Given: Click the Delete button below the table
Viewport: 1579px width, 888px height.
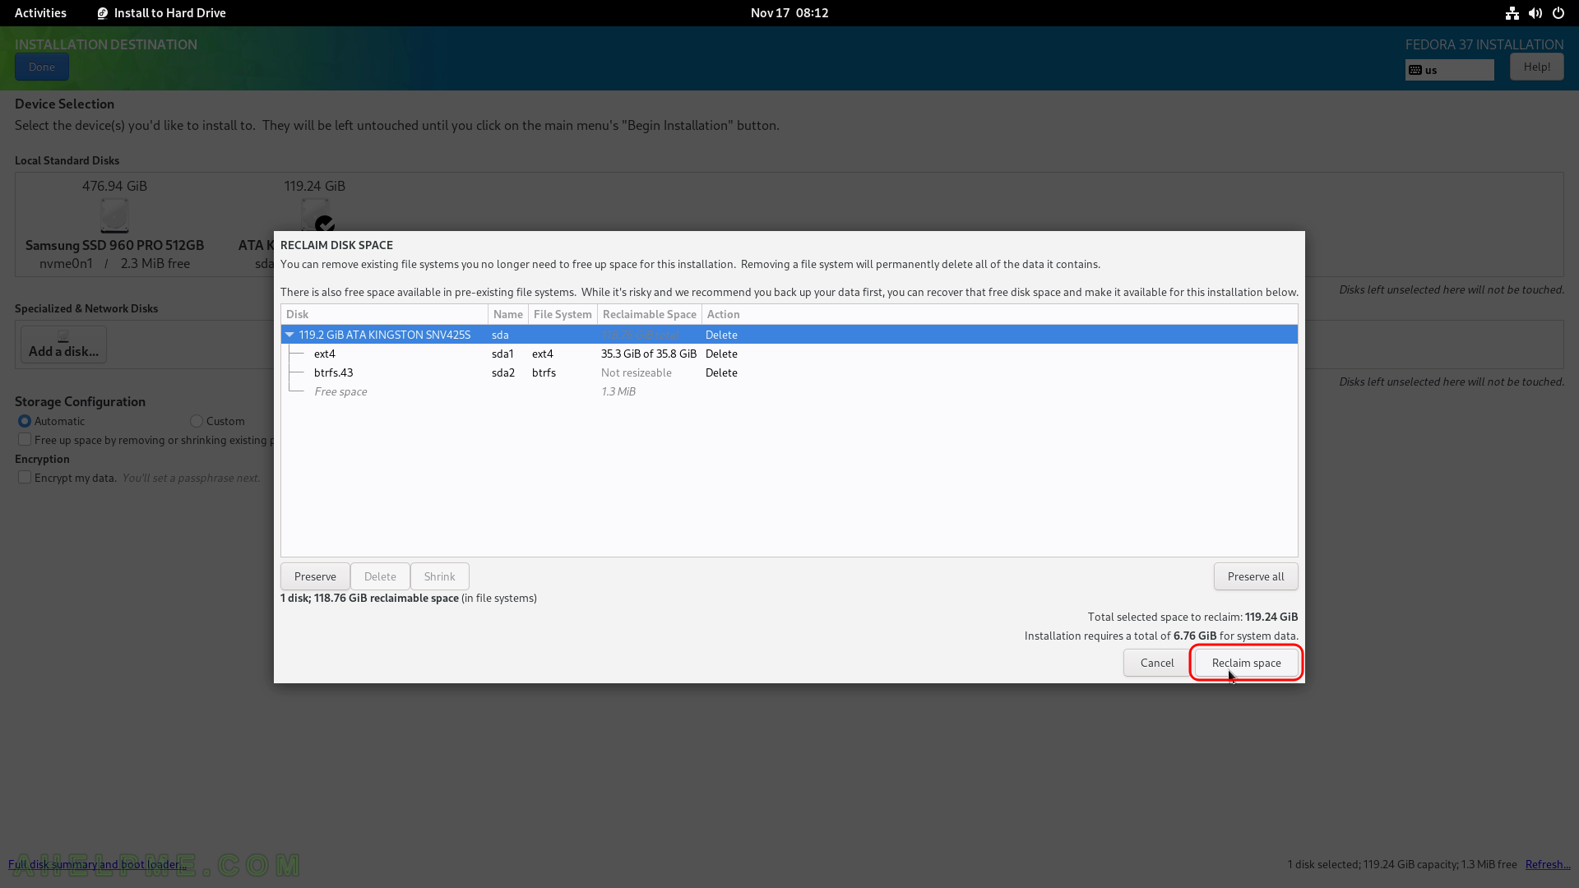Looking at the screenshot, I should coord(380,576).
